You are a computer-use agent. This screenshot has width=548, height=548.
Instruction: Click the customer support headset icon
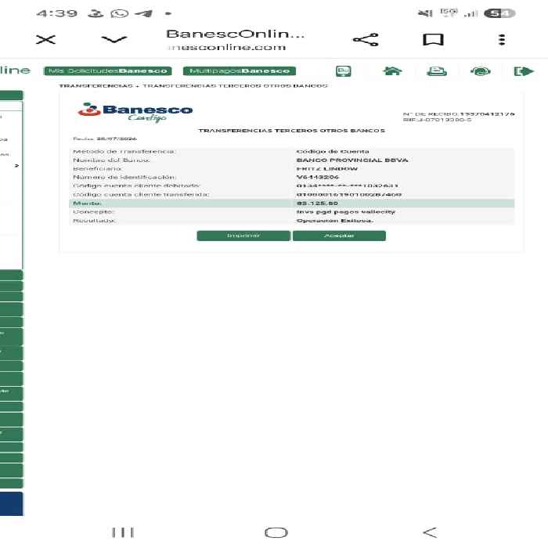[480, 71]
